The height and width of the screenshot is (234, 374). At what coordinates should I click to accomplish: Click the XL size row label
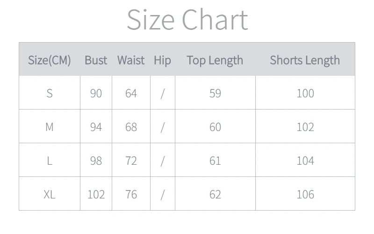(x=50, y=194)
